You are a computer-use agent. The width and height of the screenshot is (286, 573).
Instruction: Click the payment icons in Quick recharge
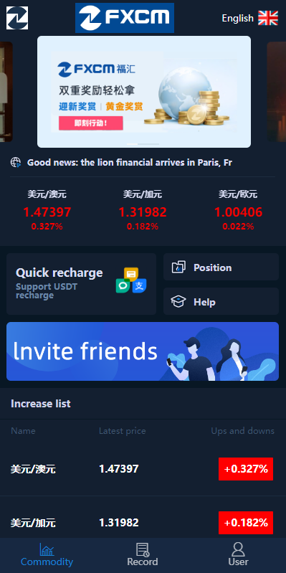click(131, 280)
